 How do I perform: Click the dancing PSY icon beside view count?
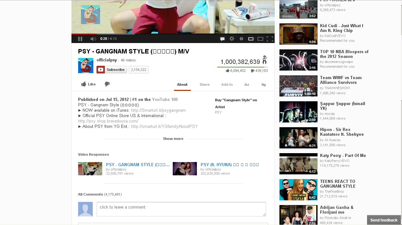265,59
